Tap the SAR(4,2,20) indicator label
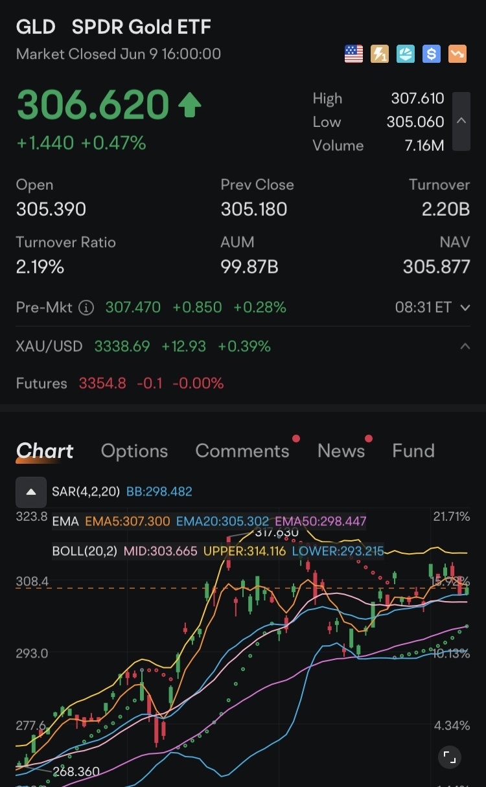The image size is (486, 787). 86,492
